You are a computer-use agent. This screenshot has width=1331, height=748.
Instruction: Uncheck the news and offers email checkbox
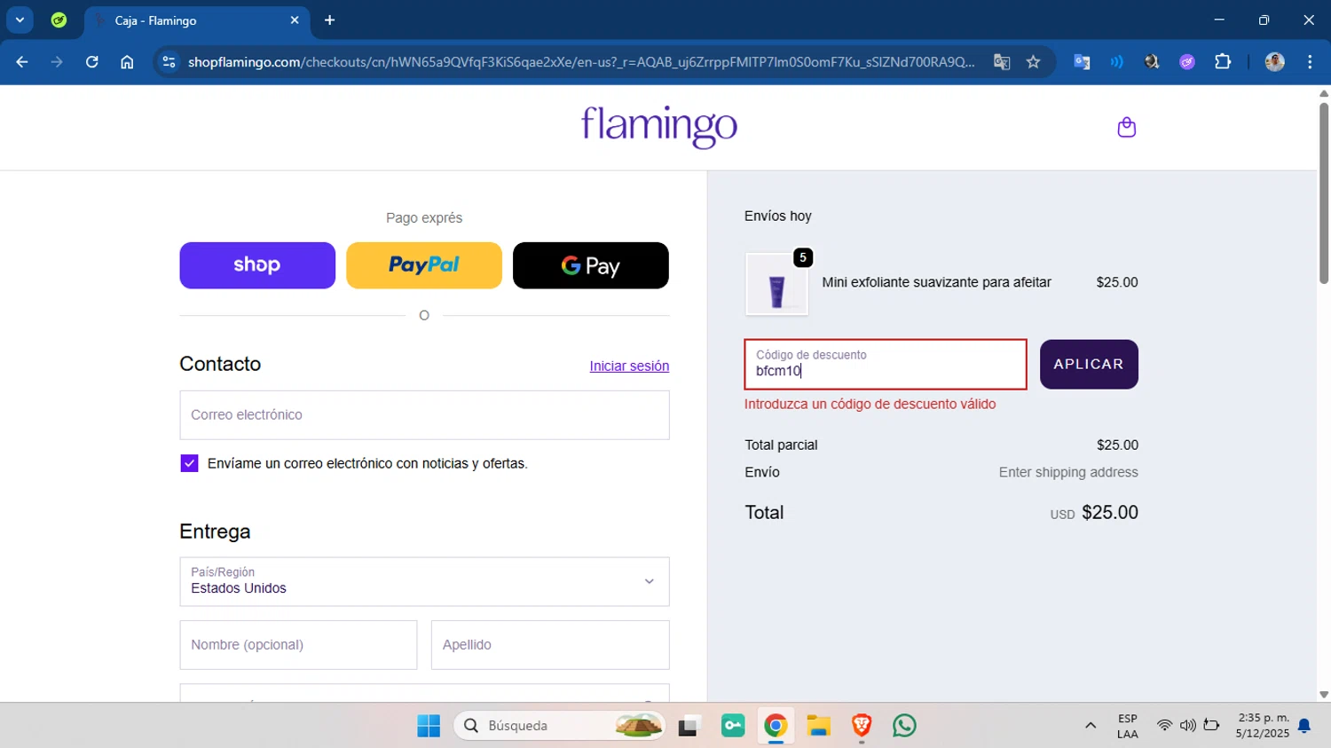[189, 463]
